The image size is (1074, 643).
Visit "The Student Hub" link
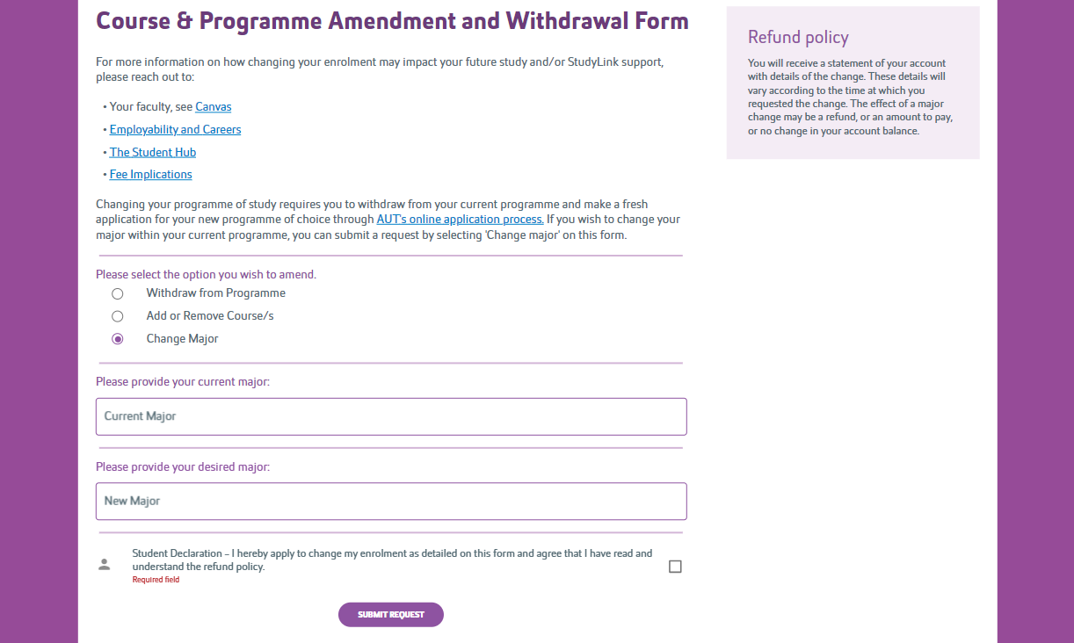click(x=152, y=151)
